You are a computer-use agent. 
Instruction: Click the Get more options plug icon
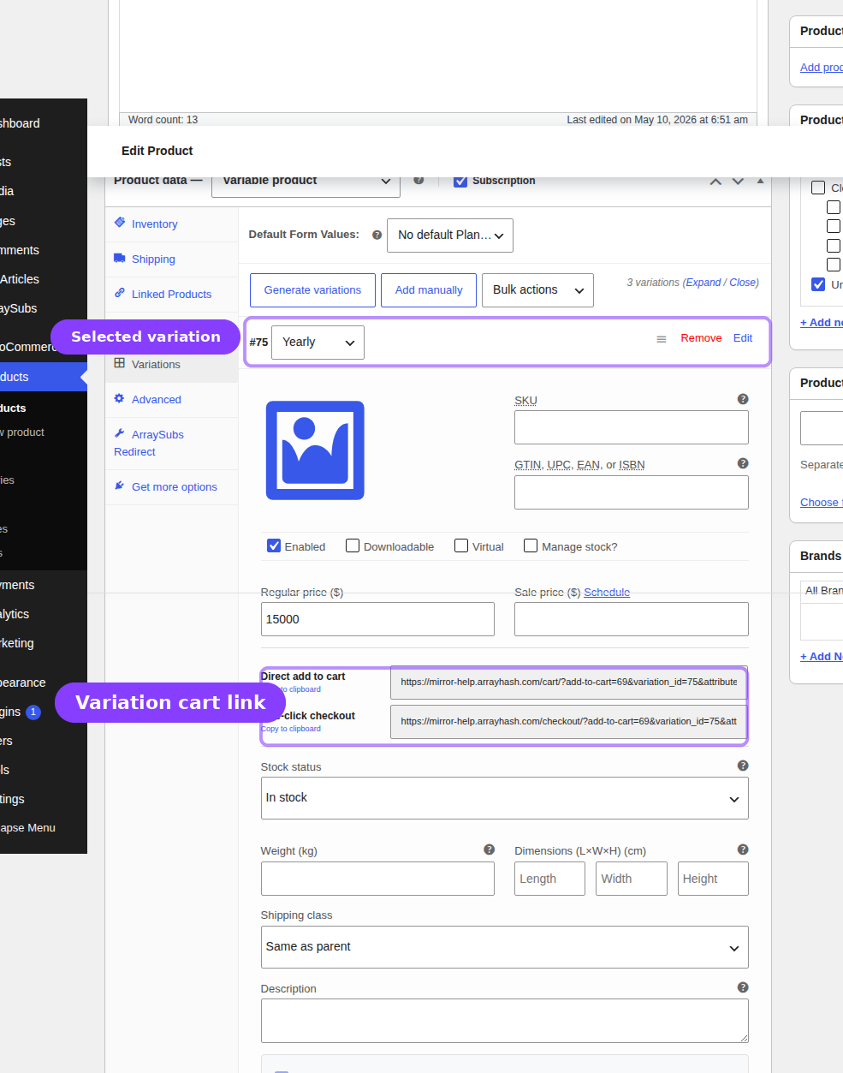click(x=120, y=486)
